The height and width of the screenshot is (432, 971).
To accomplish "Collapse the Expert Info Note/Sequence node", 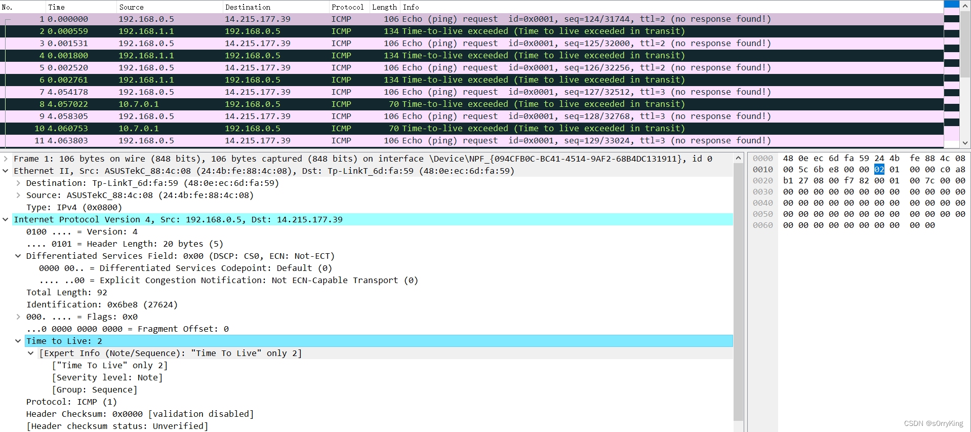I will click(31, 353).
